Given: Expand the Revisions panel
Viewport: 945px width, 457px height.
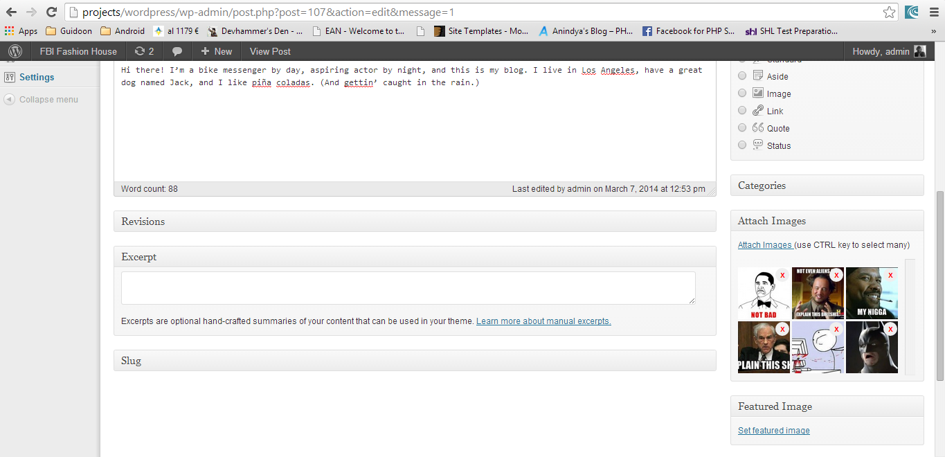Looking at the screenshot, I should [415, 221].
